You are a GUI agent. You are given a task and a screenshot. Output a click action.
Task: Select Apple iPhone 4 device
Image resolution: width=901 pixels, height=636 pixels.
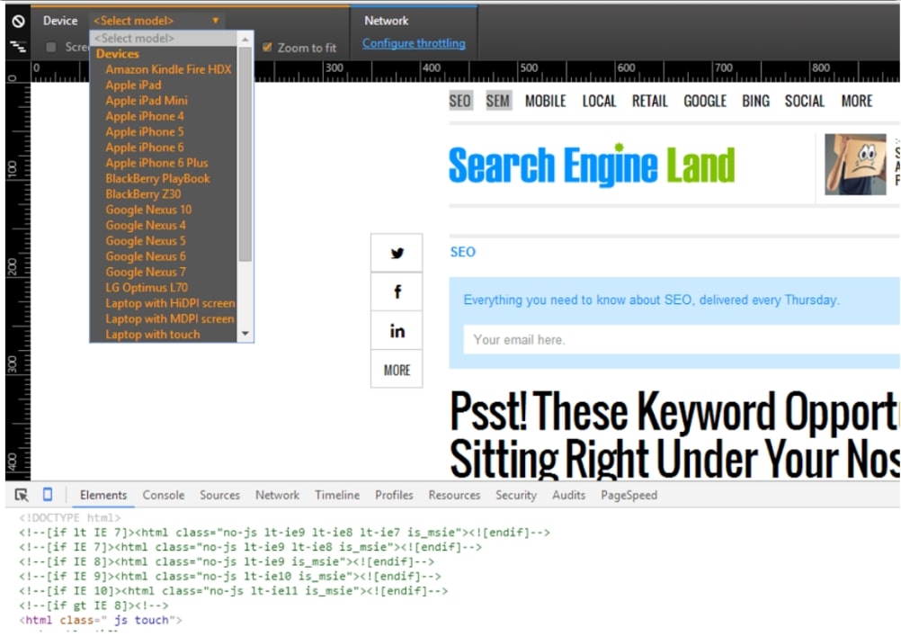[x=145, y=116]
